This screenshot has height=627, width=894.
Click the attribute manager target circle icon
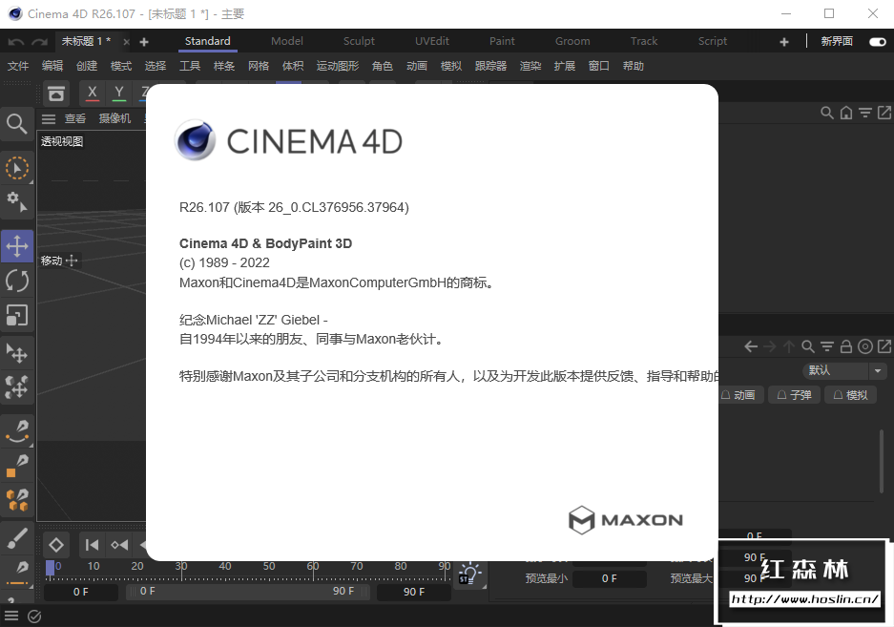(865, 346)
